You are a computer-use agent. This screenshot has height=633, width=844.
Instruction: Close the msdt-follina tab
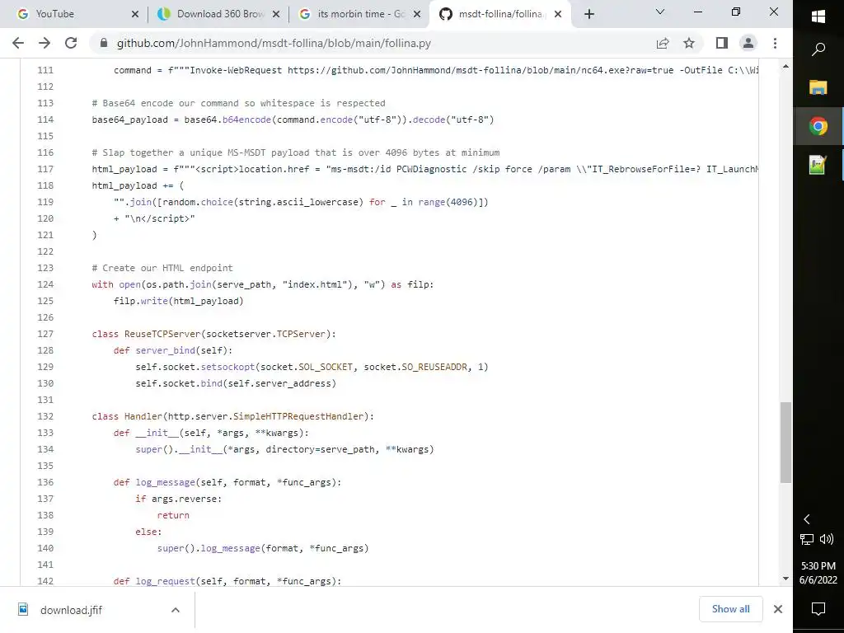click(558, 14)
